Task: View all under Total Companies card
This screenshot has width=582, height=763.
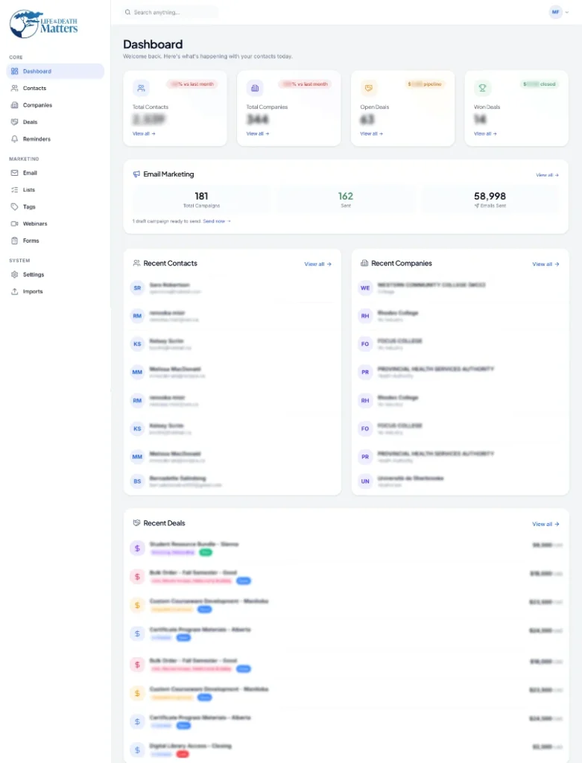Action: (258, 133)
